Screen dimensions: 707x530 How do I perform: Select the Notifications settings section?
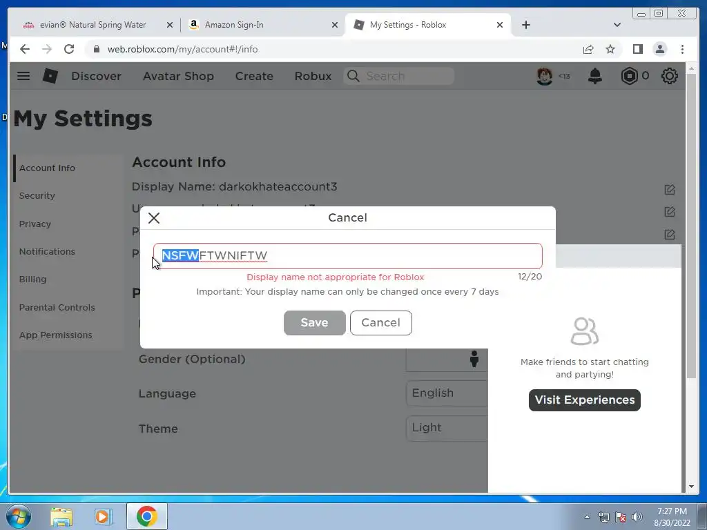tap(68, 251)
